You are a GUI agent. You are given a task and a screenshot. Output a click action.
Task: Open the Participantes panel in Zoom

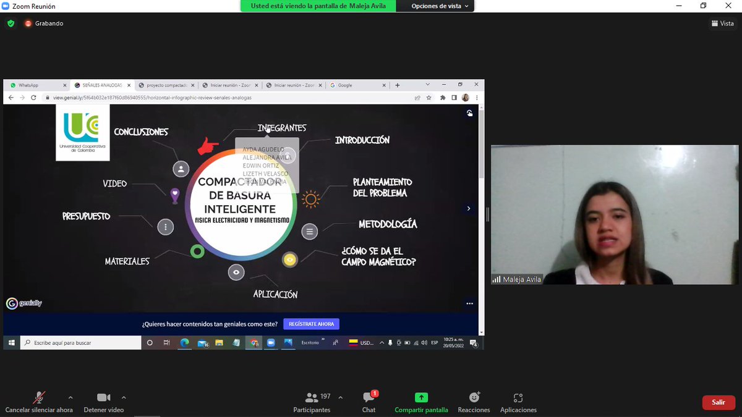pos(312,402)
